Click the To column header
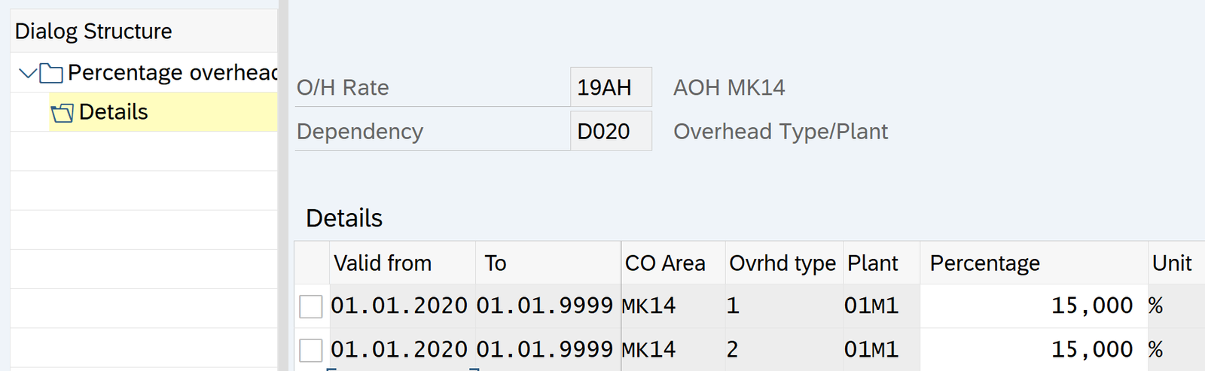The height and width of the screenshot is (371, 1205). pos(496,263)
